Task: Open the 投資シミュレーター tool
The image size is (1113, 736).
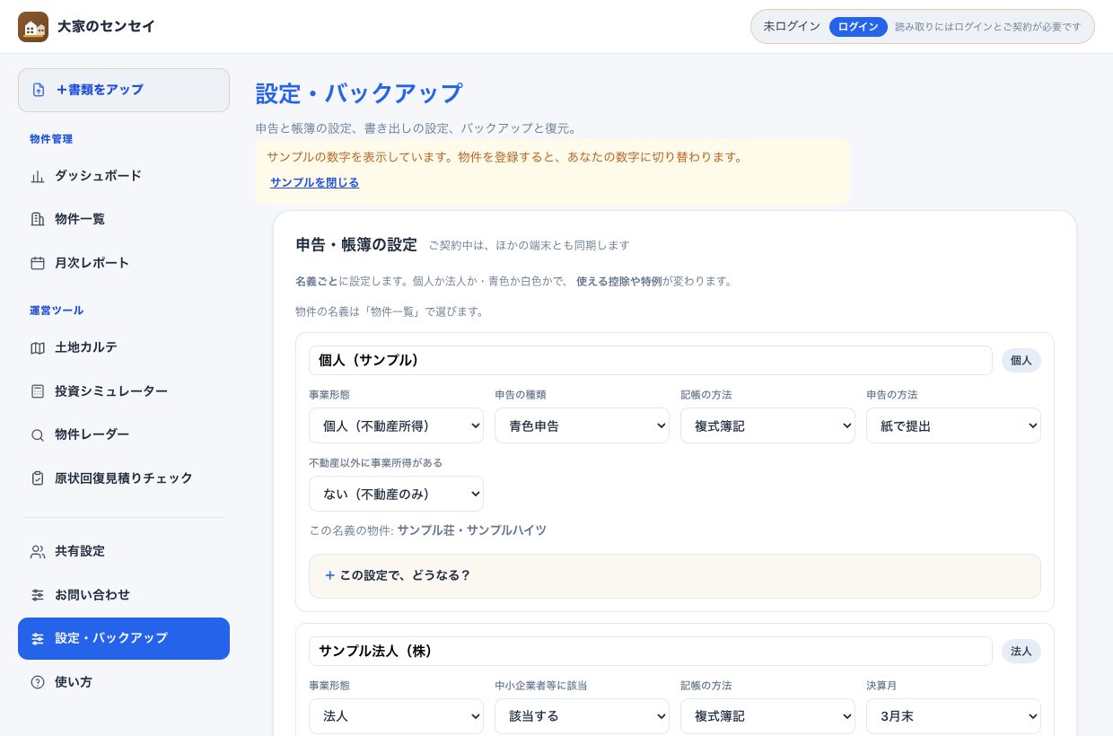Action: coord(124,391)
